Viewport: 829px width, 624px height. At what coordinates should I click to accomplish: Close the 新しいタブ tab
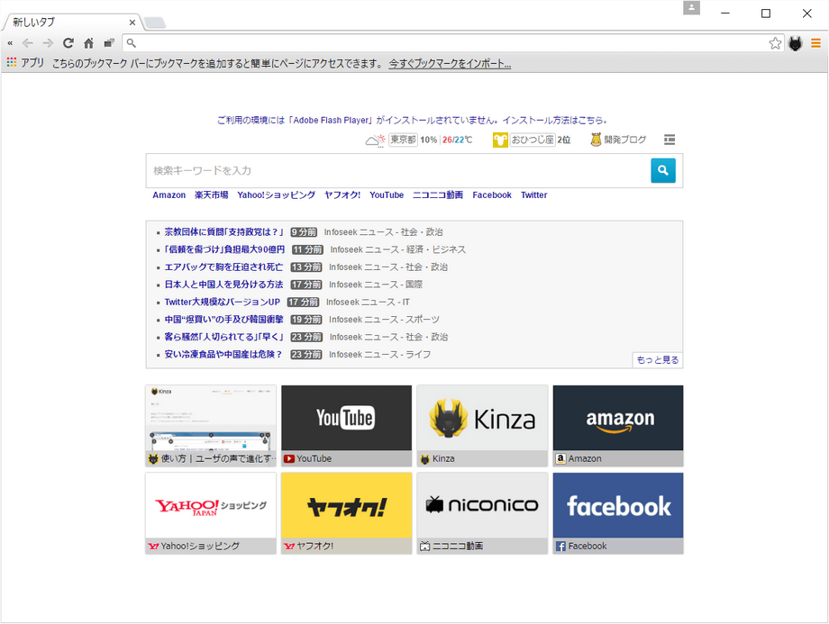coord(132,23)
